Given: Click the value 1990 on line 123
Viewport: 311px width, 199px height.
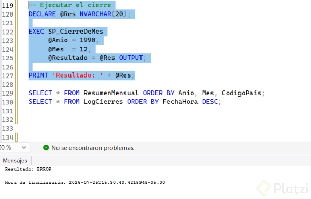Looking at the screenshot, I should (x=87, y=40).
